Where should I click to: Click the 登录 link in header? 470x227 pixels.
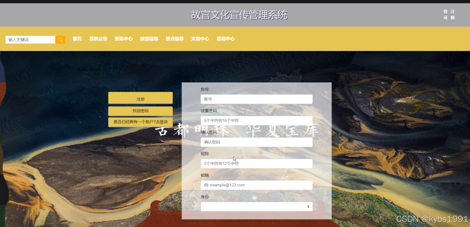[x=445, y=14]
